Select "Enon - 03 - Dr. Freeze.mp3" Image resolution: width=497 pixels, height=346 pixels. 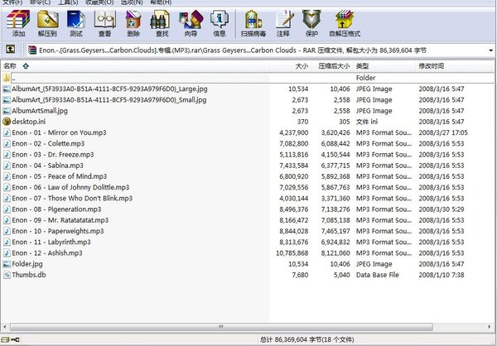tap(53, 155)
